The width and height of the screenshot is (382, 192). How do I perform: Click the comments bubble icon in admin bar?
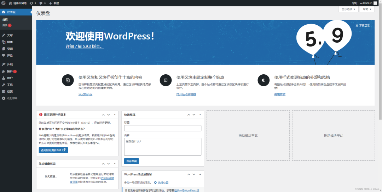point(41,3)
